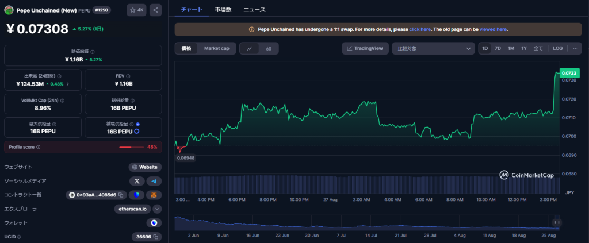Switch to line chart view icon
Image resolution: width=589 pixels, height=243 pixels.
click(x=250, y=48)
